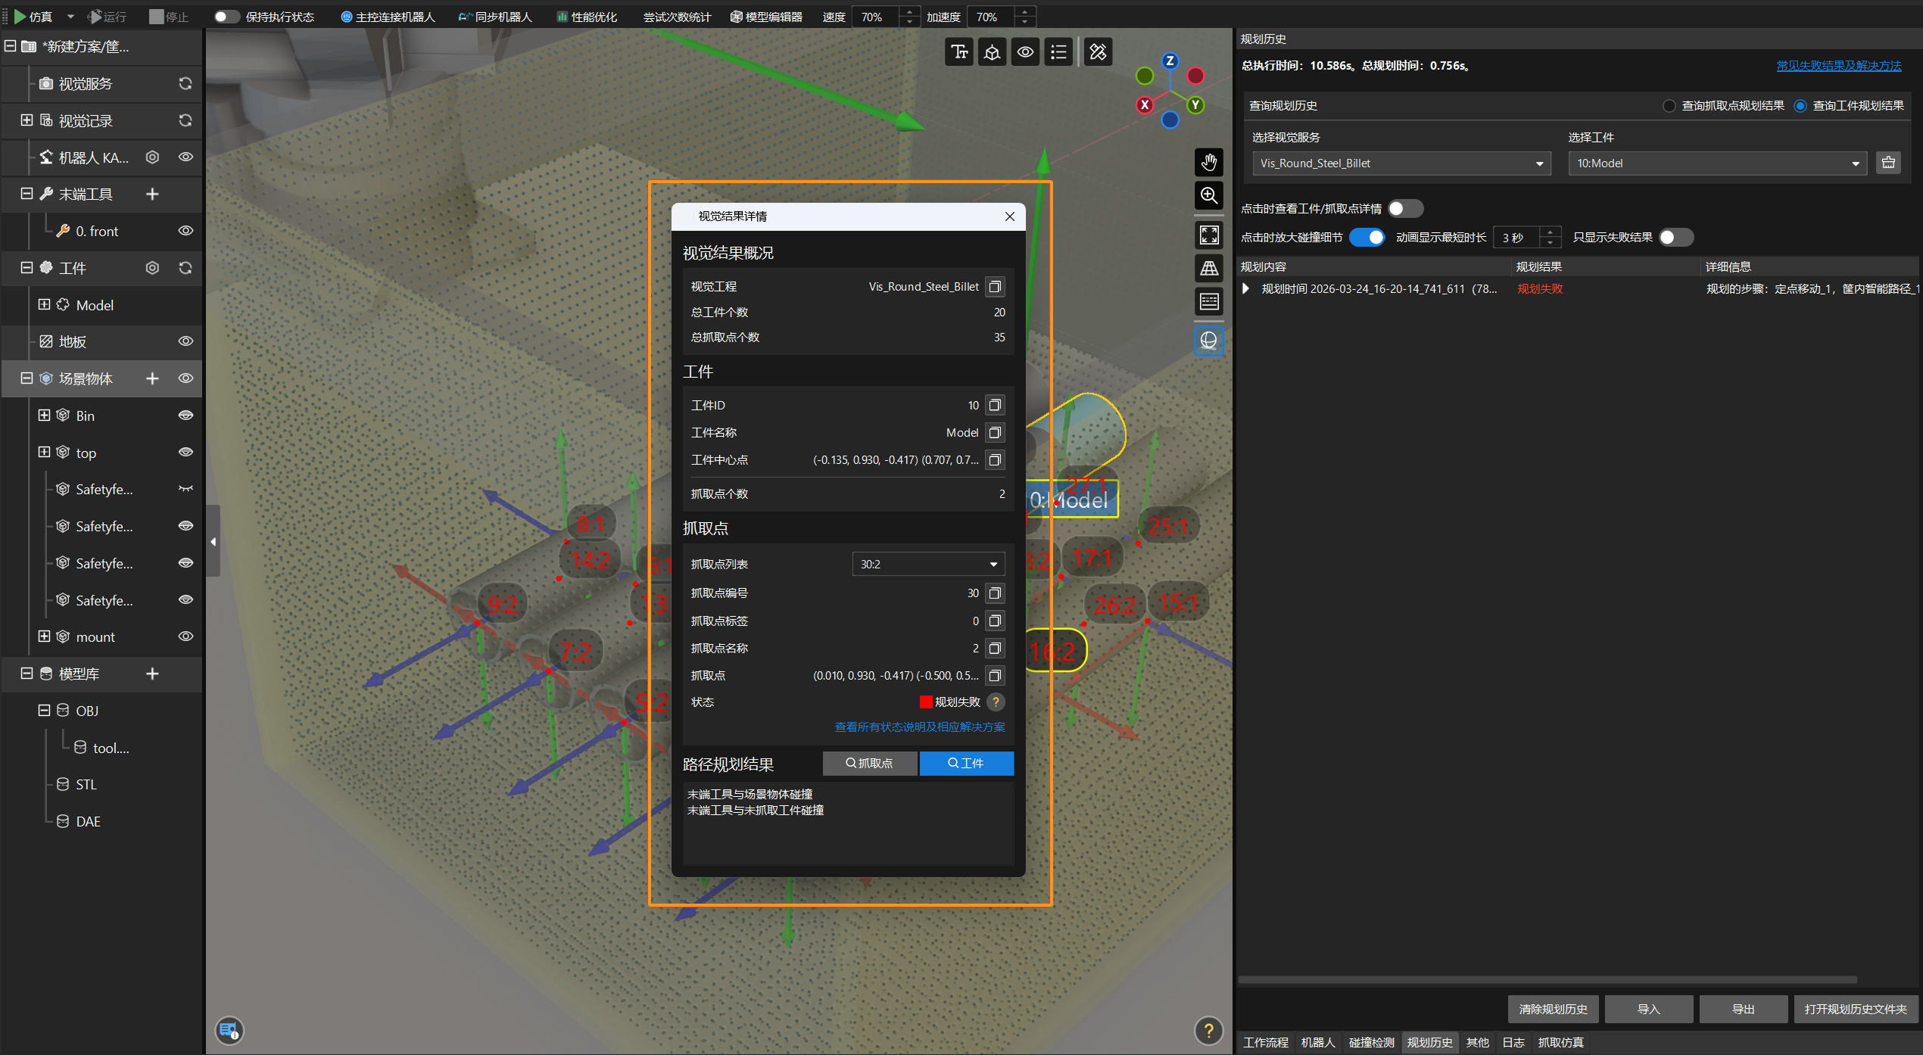
Task: Click the fit-to-view fullscreen icon
Action: [1209, 235]
